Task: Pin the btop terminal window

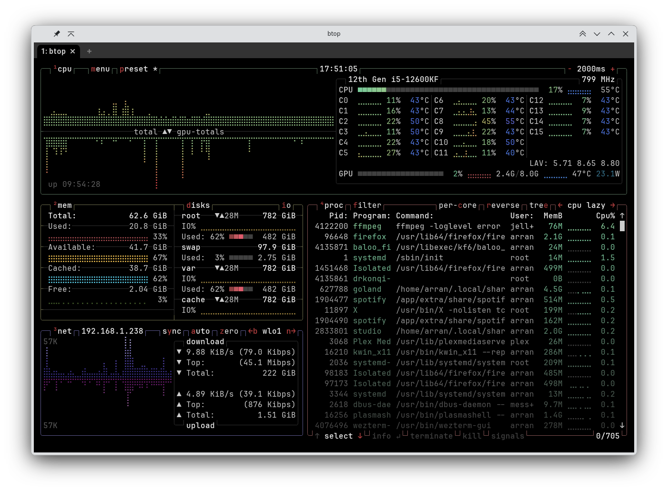Action: click(57, 34)
